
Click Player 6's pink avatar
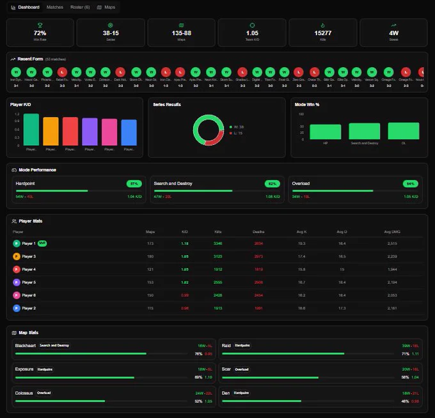(17, 295)
